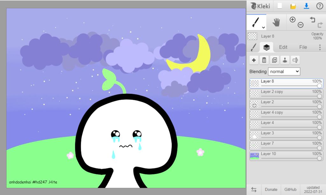Select Layer 3
Image resolution: width=326 pixels, height=195 pixels.
[x=286, y=135]
